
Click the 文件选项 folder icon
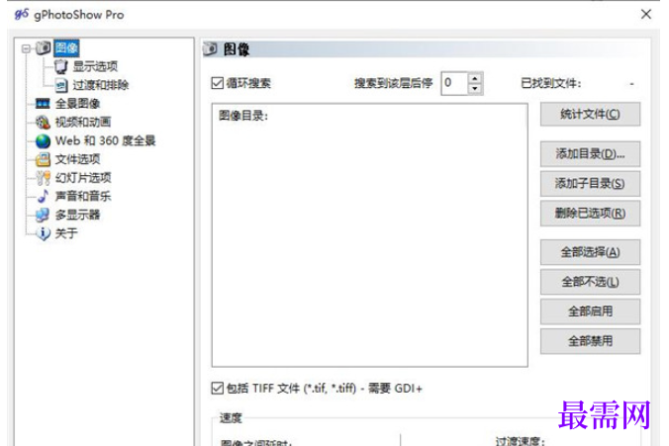(x=43, y=159)
